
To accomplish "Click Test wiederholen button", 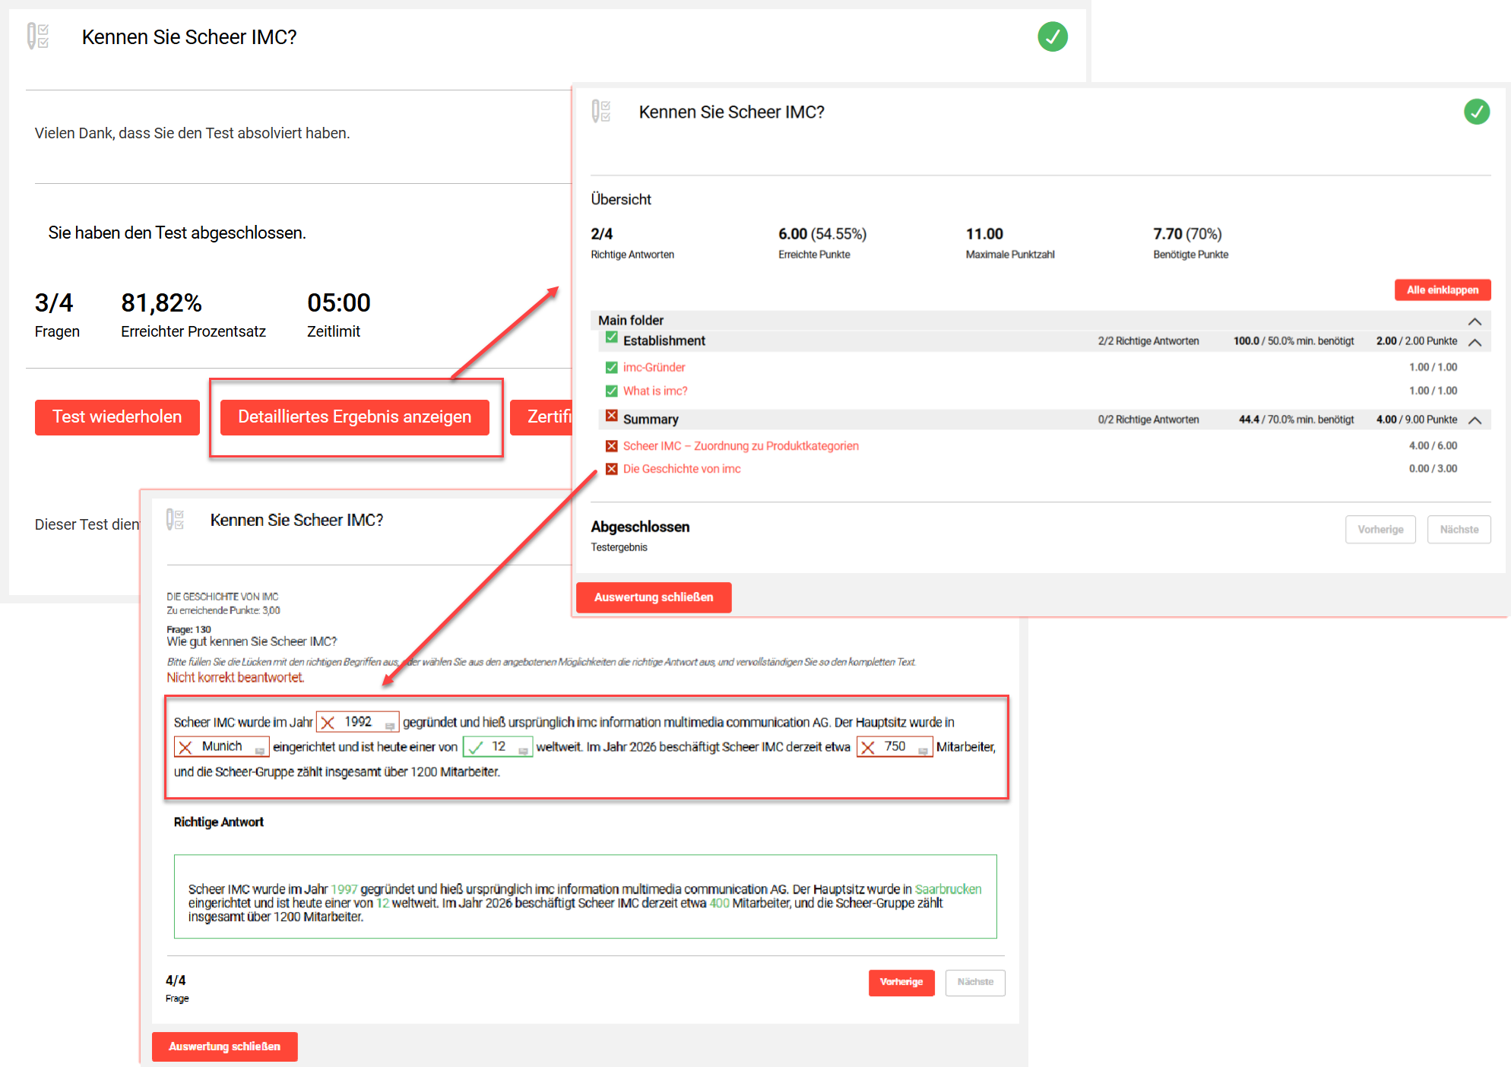I will point(117,416).
